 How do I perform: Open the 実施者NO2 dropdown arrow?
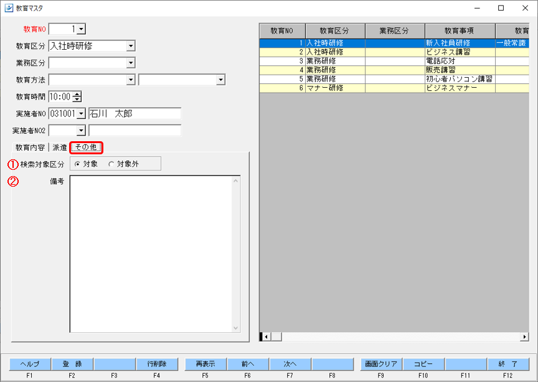[81, 130]
